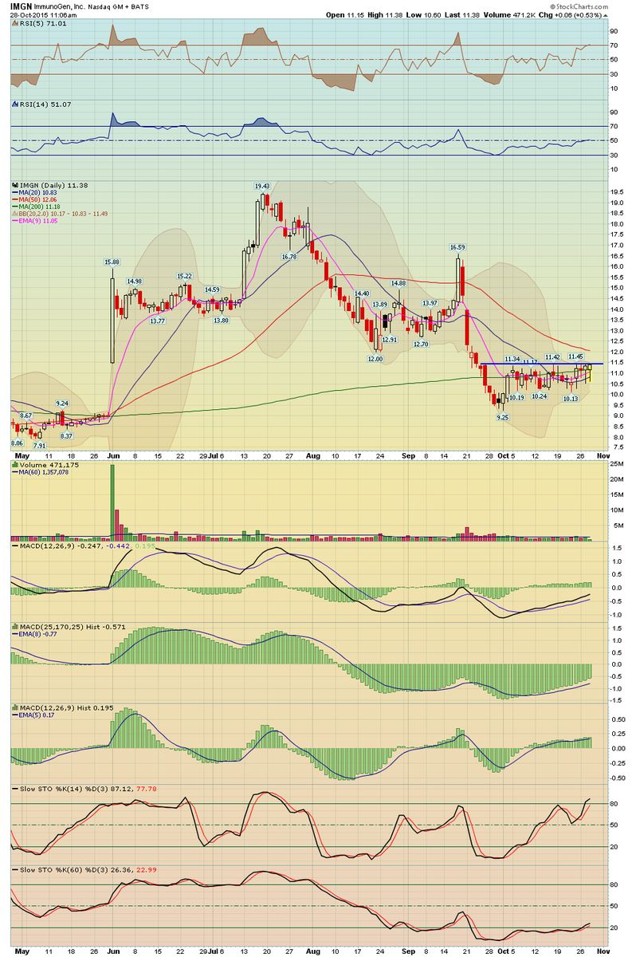The image size is (636, 957).
Task: Click the 14.40 price label
Action: click(x=362, y=293)
